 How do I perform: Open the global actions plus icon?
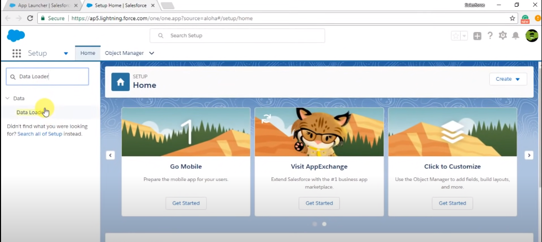click(477, 36)
